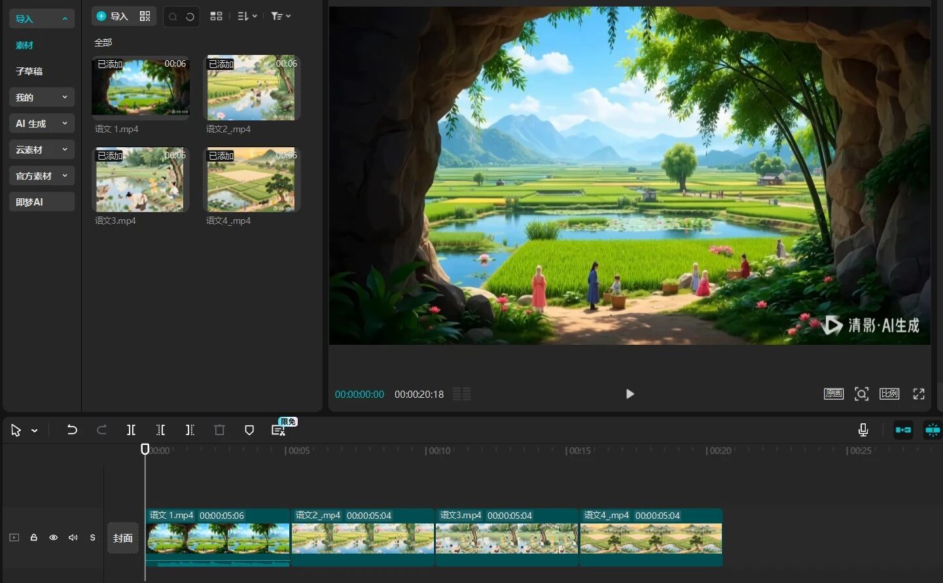Lock the main video track

(34, 538)
